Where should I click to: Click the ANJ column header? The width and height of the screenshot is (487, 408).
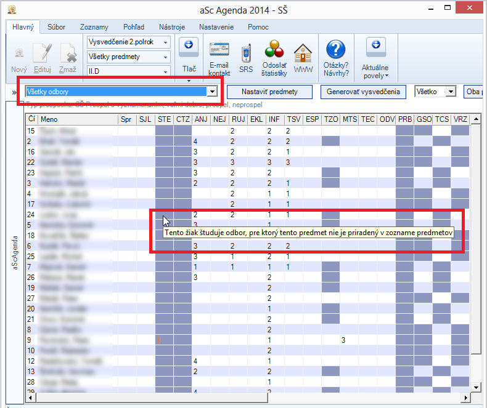tap(201, 119)
